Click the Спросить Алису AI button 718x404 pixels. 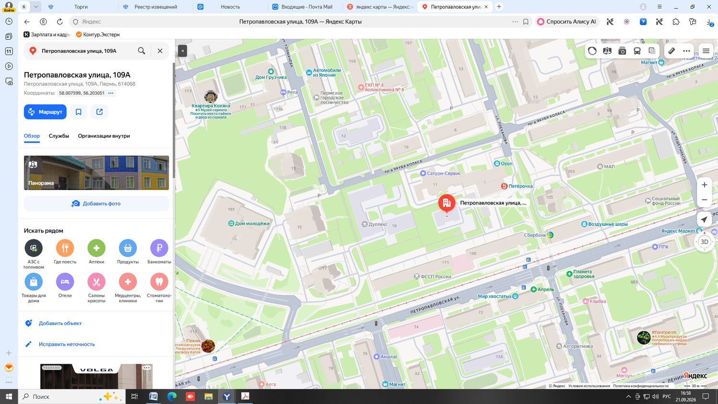click(x=567, y=22)
